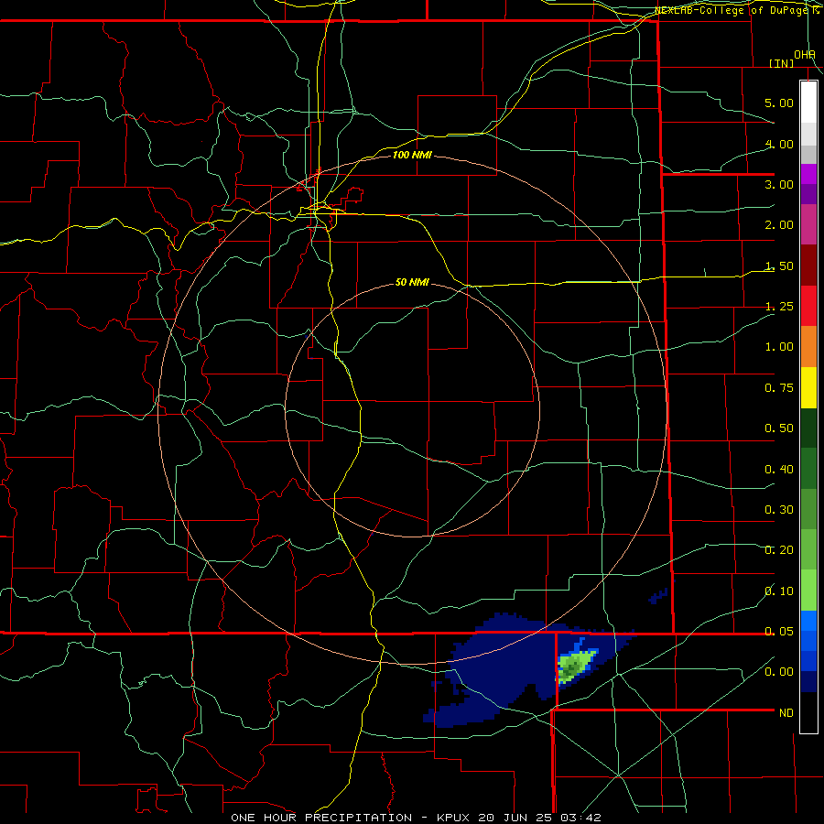Image resolution: width=824 pixels, height=824 pixels.
Task: Click the 0.10 legend value
Action: (x=779, y=591)
